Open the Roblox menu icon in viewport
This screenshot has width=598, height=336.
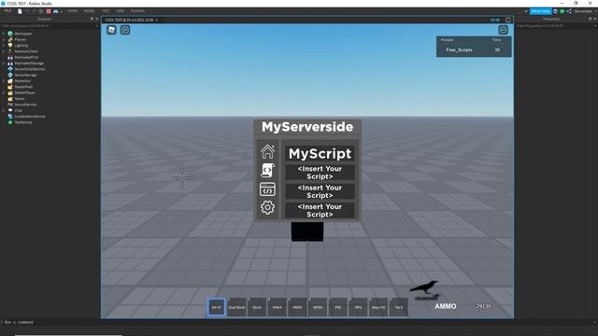click(111, 30)
